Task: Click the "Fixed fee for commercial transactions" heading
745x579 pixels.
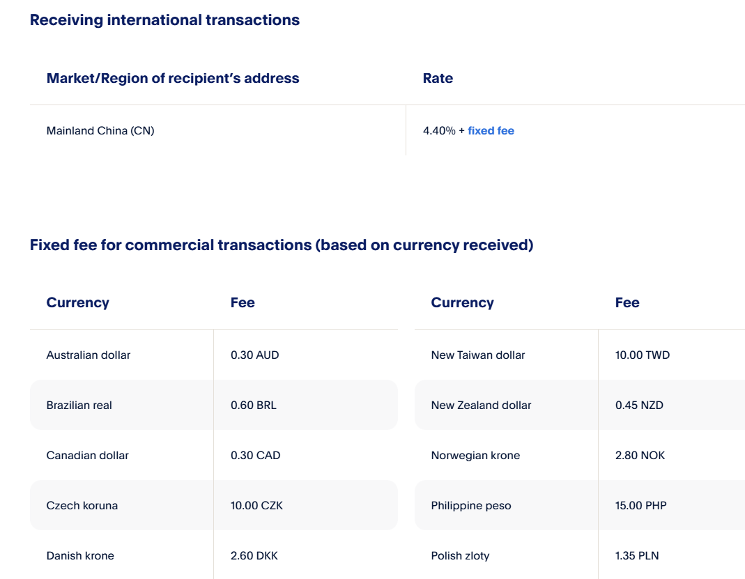Action: pos(281,245)
